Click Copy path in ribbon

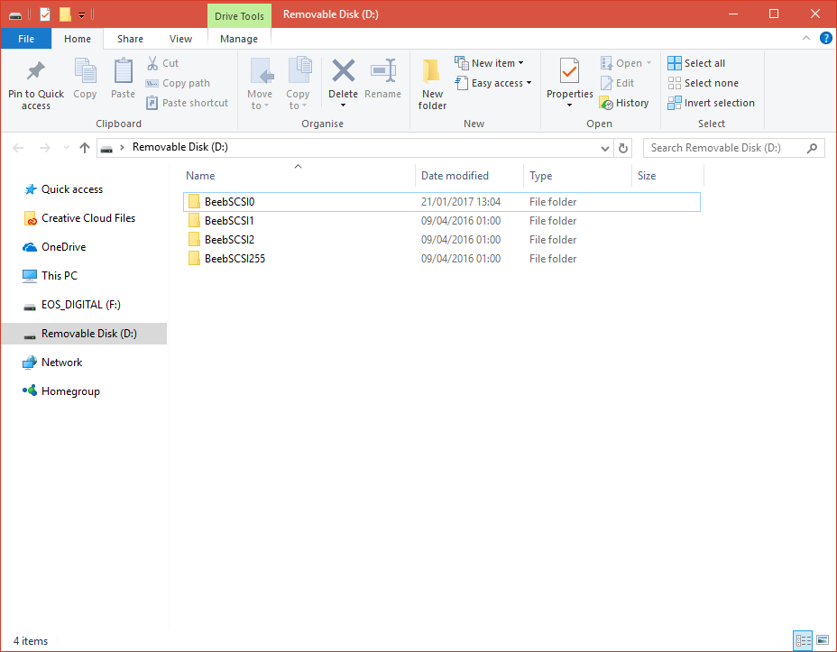pos(179,83)
